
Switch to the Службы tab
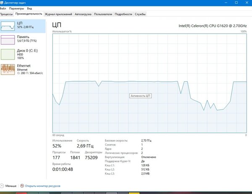coord(140,14)
